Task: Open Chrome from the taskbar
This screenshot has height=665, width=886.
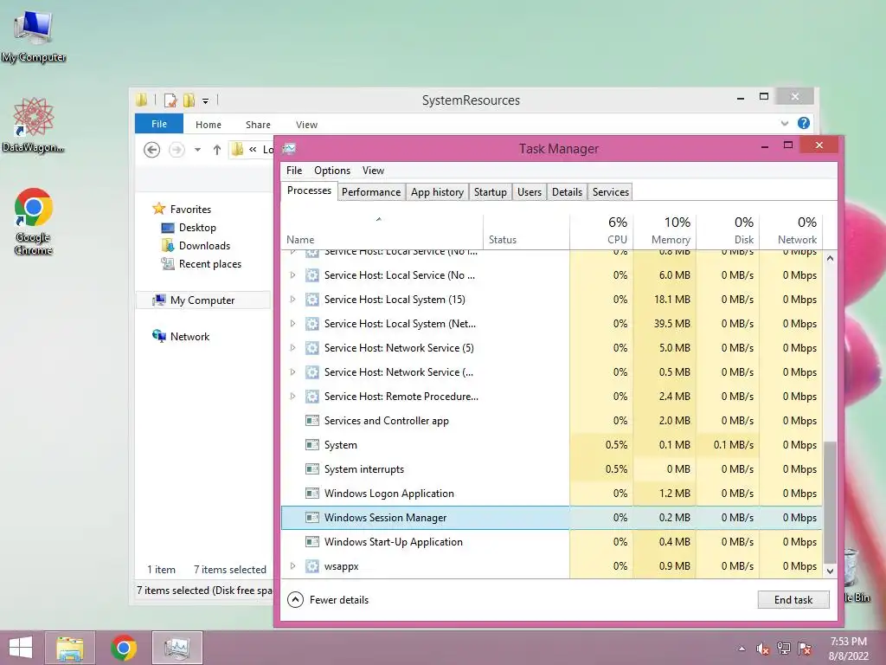Action: (123, 648)
